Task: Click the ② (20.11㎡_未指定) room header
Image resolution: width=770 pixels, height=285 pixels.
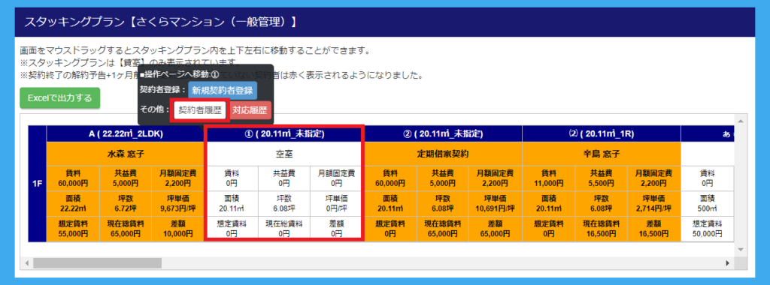Action: click(443, 133)
